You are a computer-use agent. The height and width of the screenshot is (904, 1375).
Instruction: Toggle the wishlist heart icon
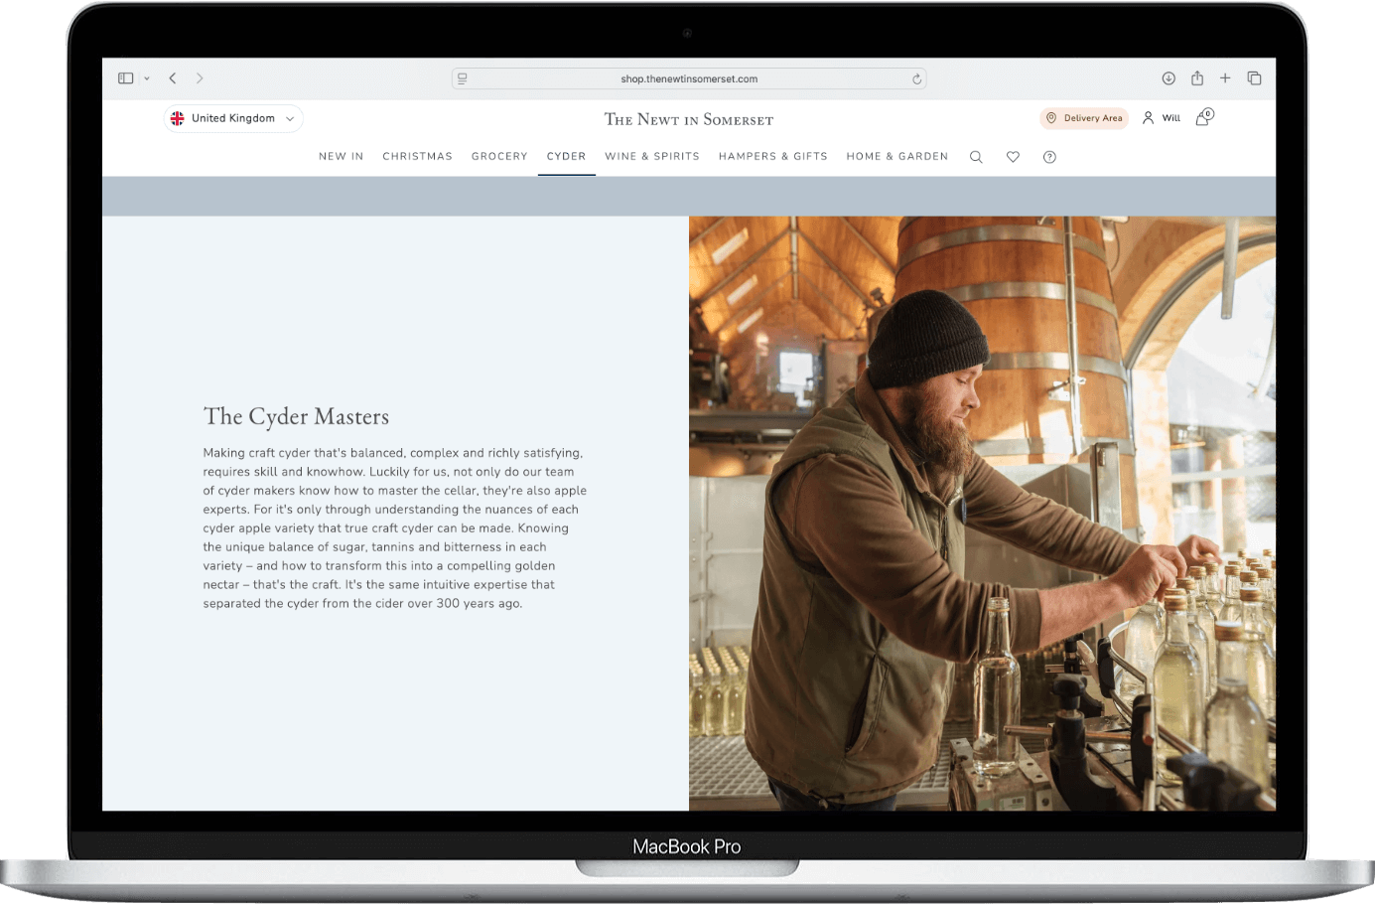click(x=1013, y=156)
